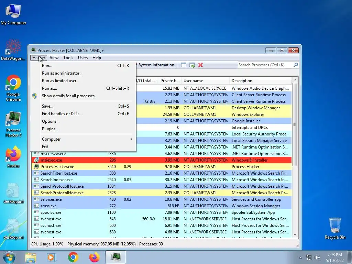Click the System information toolbar button
The image size is (352, 264).
coord(156,65)
